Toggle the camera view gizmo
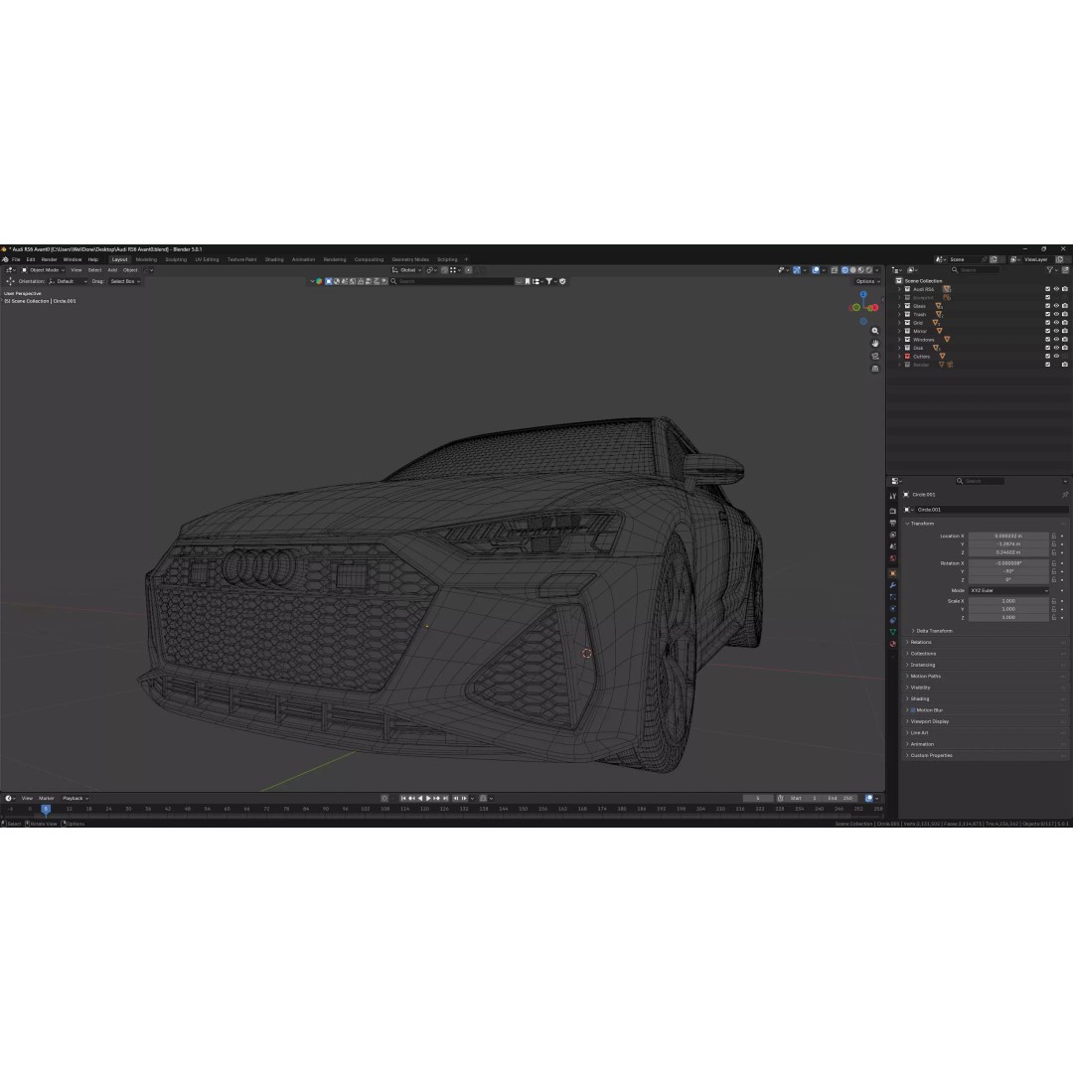This screenshot has height=1073, width=1073. pyautogui.click(x=875, y=357)
